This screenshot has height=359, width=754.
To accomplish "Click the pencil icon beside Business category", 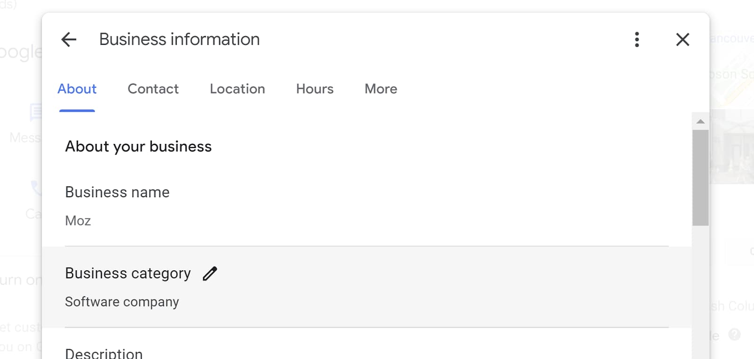I will 210,274.
